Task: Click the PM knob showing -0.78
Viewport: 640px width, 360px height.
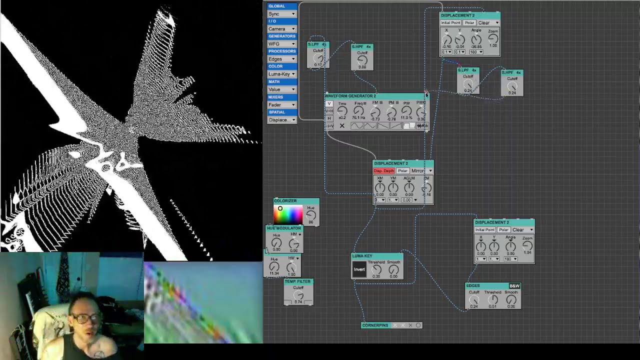Action: pyautogui.click(x=391, y=112)
